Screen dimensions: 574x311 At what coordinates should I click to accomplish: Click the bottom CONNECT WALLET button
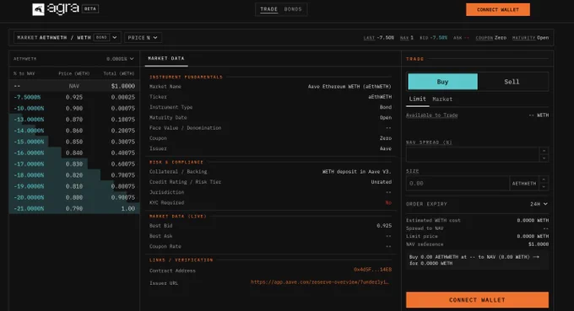point(477,300)
